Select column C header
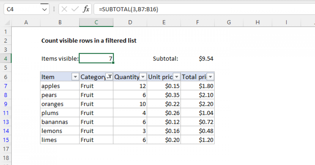 coord(96,23)
